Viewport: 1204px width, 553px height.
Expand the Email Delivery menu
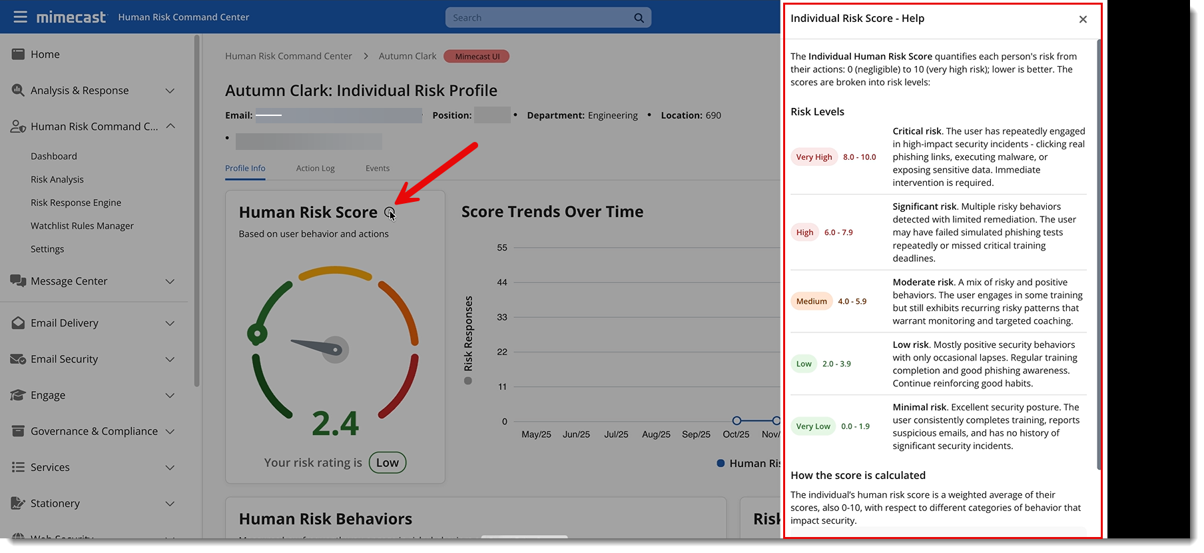click(170, 323)
